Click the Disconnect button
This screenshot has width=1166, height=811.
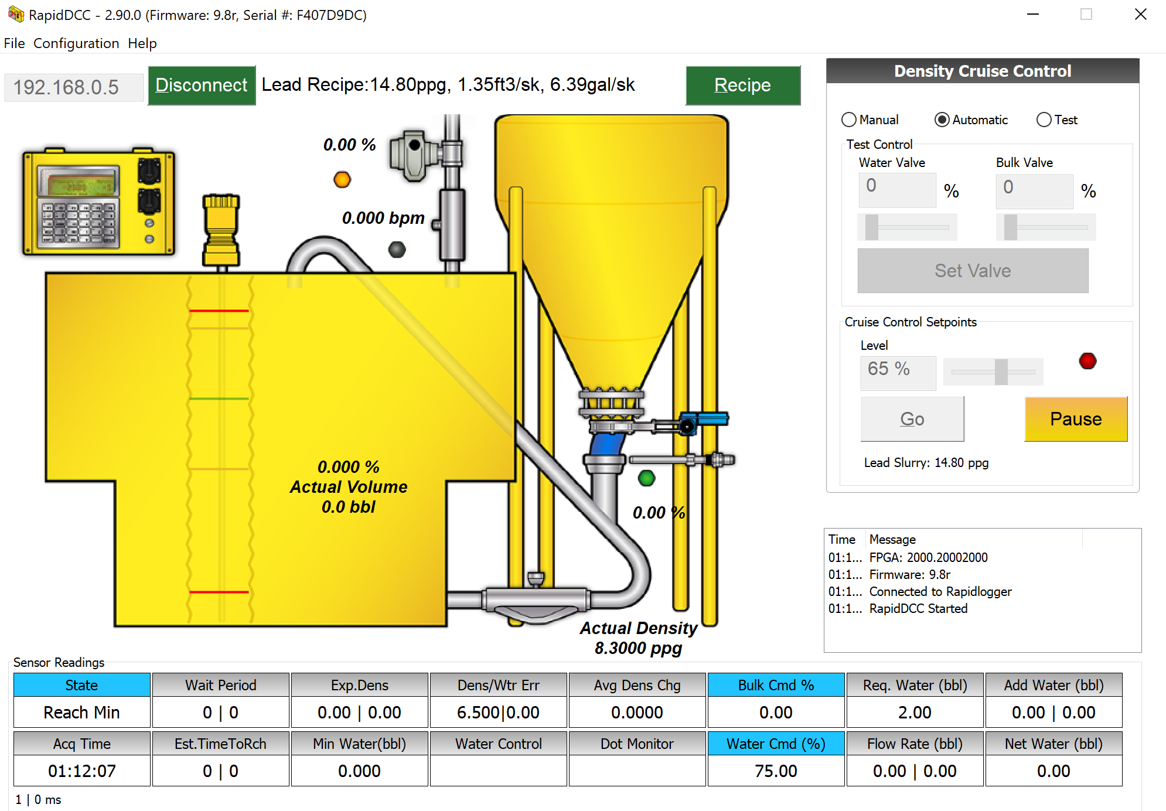tap(202, 86)
